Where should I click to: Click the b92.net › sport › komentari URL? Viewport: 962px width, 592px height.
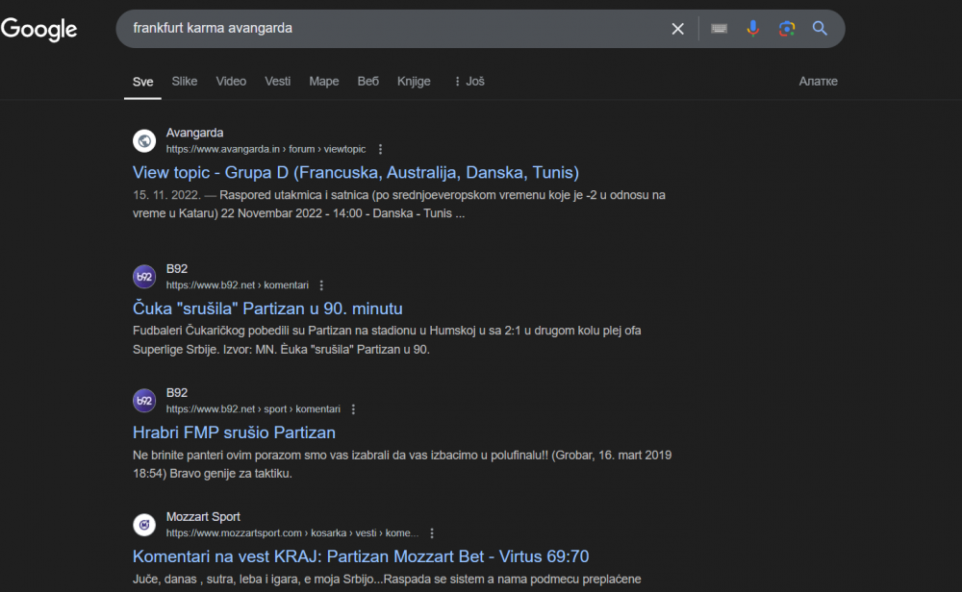pyautogui.click(x=253, y=409)
